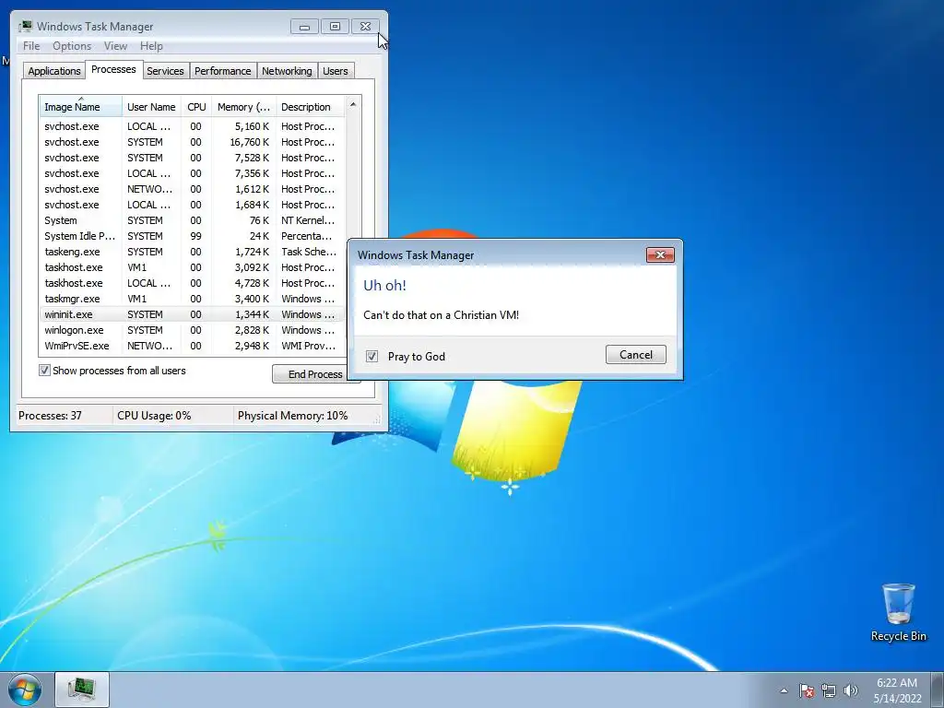Viewport: 944px width, 708px height.
Task: Select the wininit.exe process row
Action: pos(192,314)
